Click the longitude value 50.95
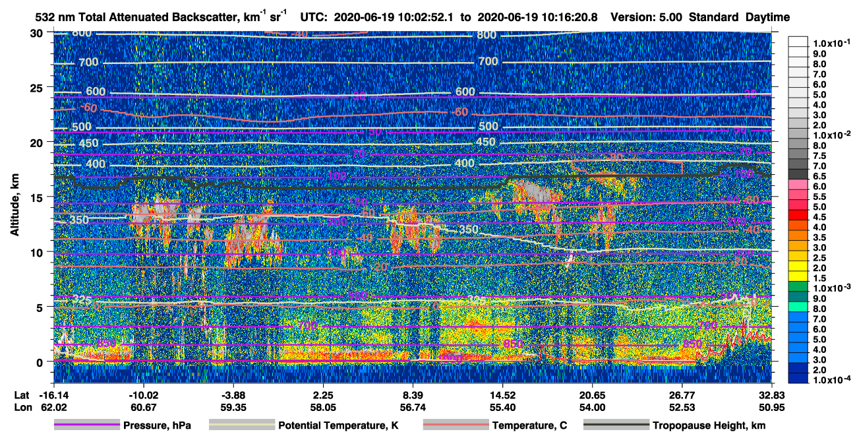 [771, 408]
